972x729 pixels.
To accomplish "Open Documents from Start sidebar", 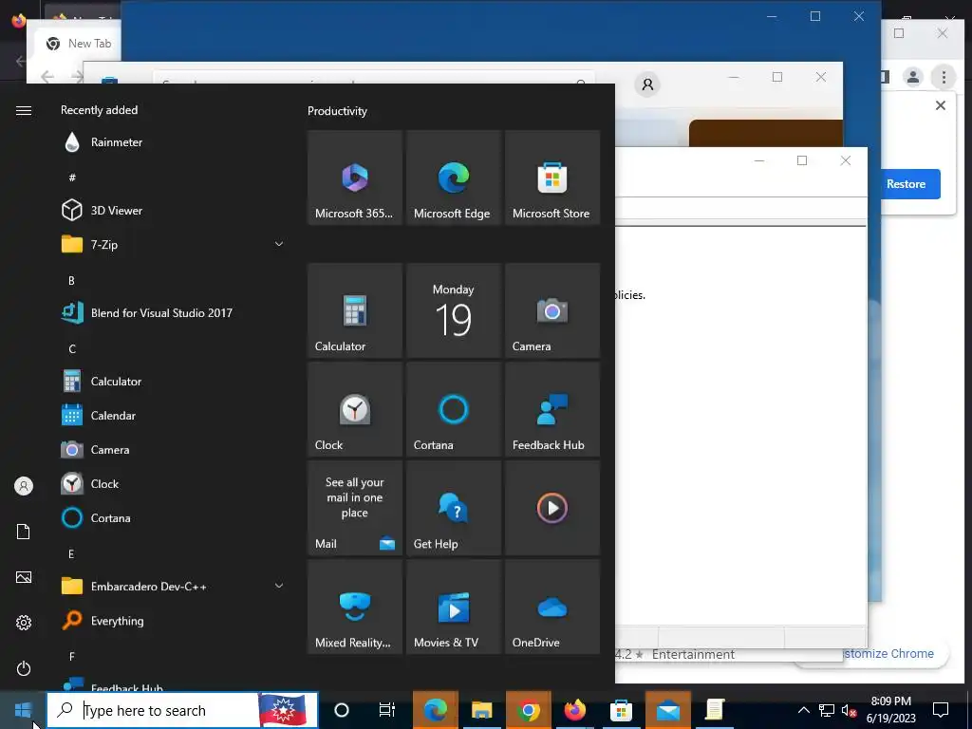I will click(x=24, y=532).
